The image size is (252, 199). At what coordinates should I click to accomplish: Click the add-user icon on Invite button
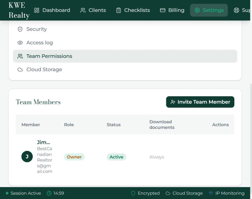pos(173,102)
